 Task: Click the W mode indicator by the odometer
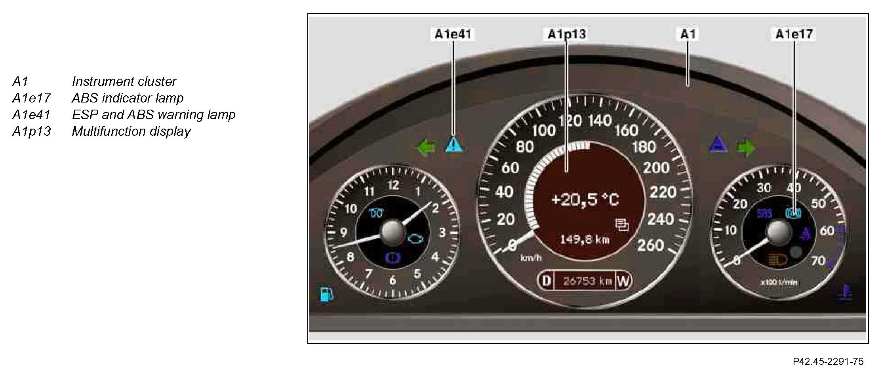tap(623, 281)
